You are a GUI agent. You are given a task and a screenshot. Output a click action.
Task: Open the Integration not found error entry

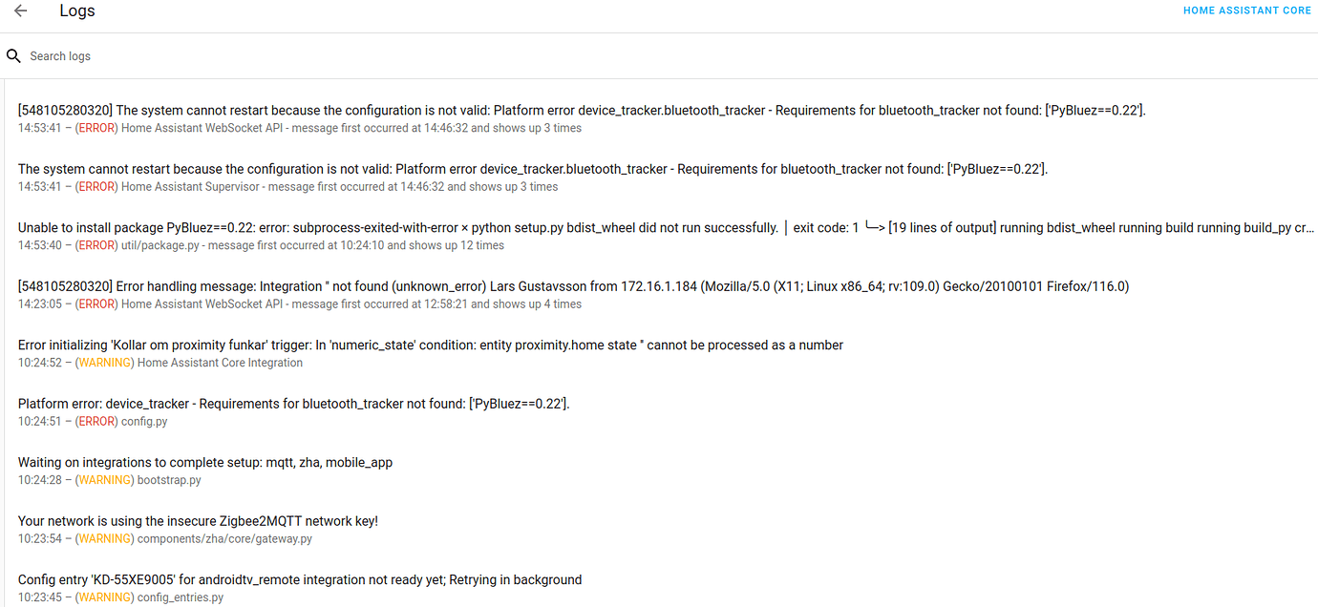(x=573, y=286)
